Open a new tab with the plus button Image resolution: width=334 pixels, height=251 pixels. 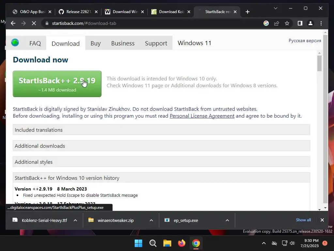click(247, 12)
